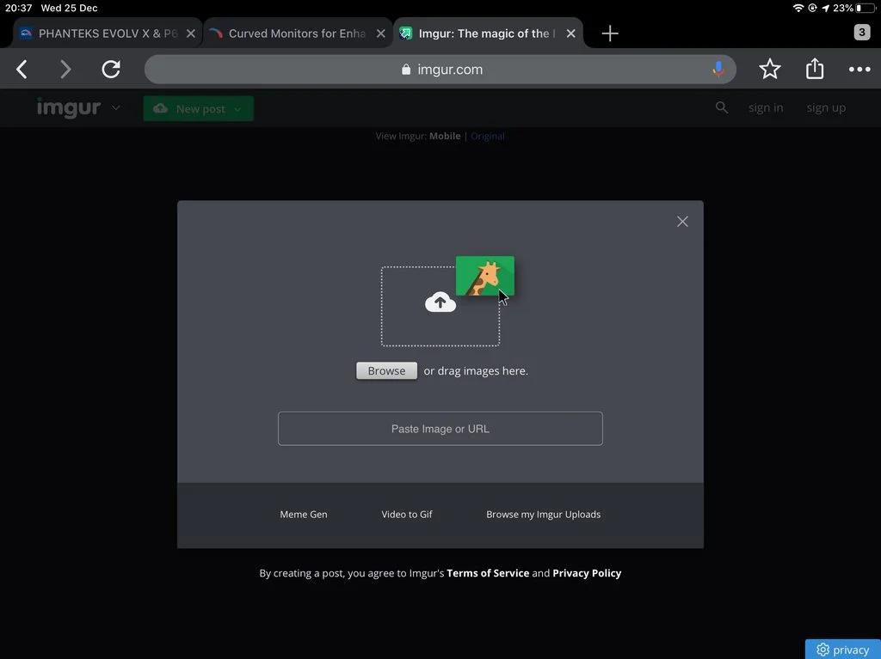The width and height of the screenshot is (881, 659).
Task: Bookmark the page with the star icon
Action: (770, 69)
